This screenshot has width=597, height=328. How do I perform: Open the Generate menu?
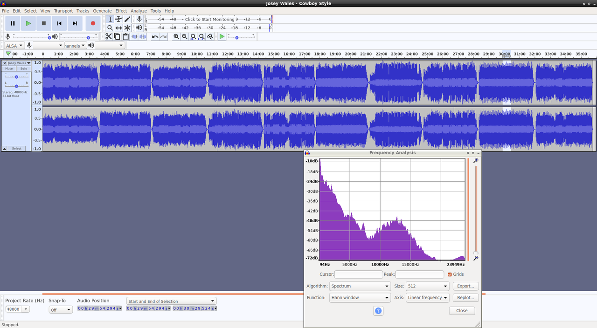coord(102,11)
